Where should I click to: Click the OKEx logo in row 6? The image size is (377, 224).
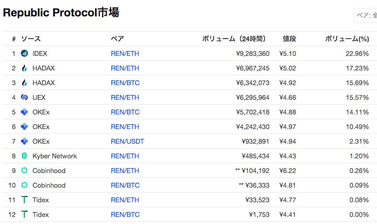[24, 127]
